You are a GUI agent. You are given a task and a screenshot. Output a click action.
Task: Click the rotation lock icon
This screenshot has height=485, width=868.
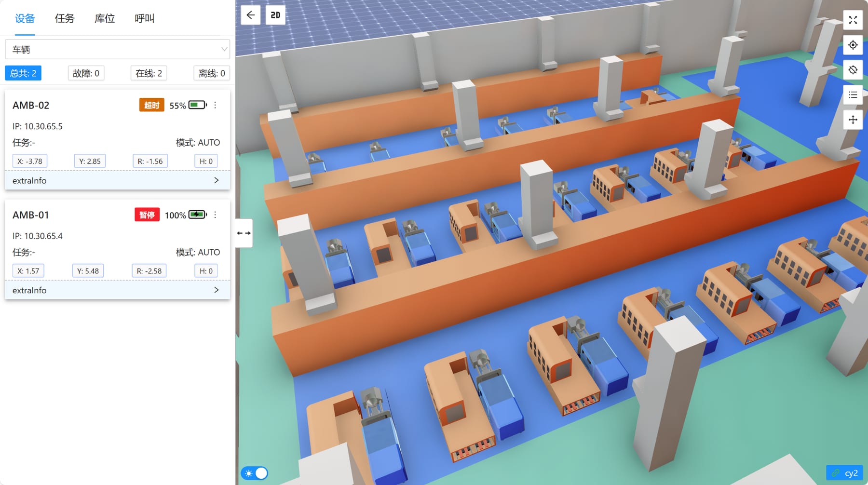[x=853, y=70]
